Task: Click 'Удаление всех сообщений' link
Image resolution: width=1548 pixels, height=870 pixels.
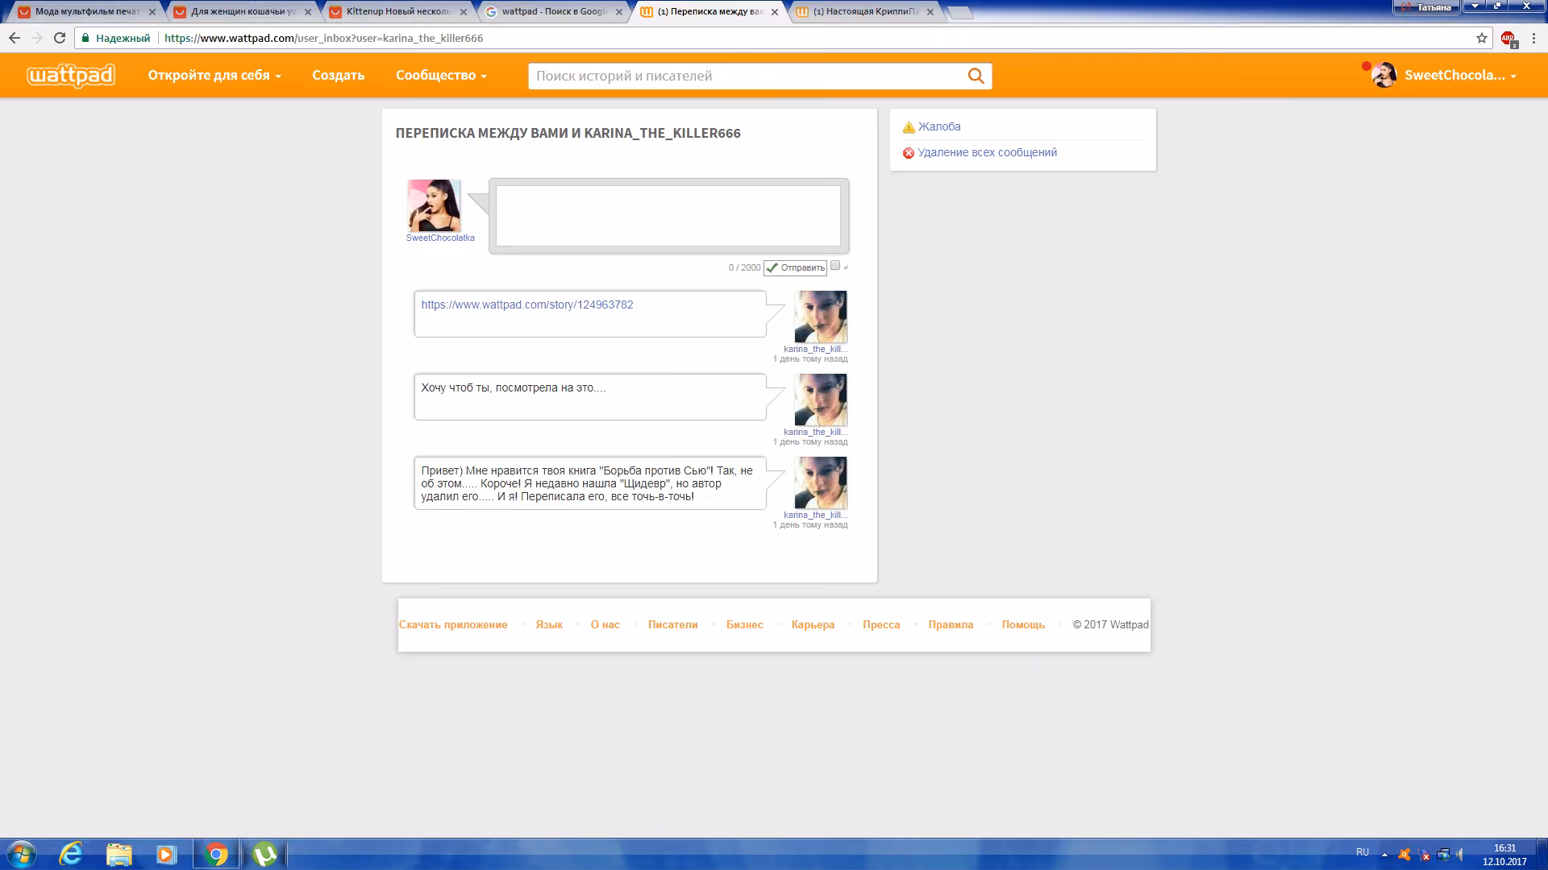Action: pos(987,153)
